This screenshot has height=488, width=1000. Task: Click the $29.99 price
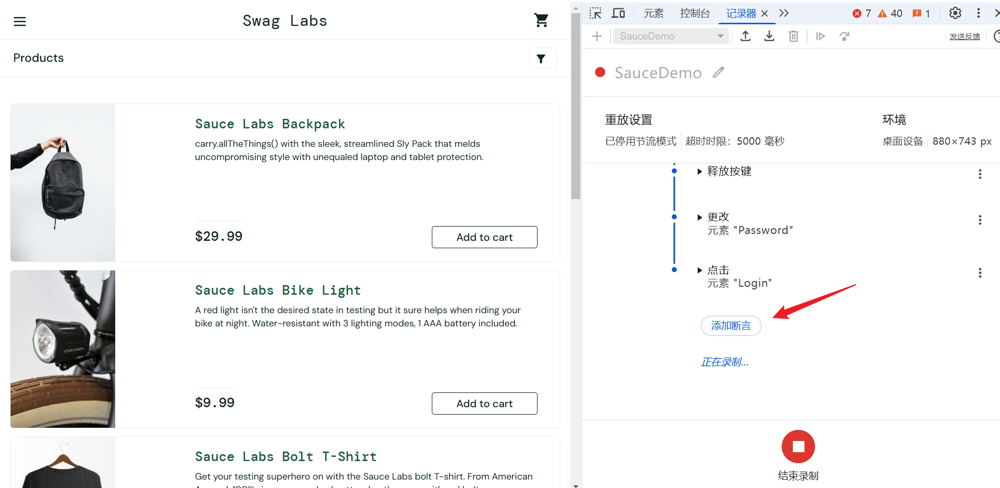tap(219, 236)
